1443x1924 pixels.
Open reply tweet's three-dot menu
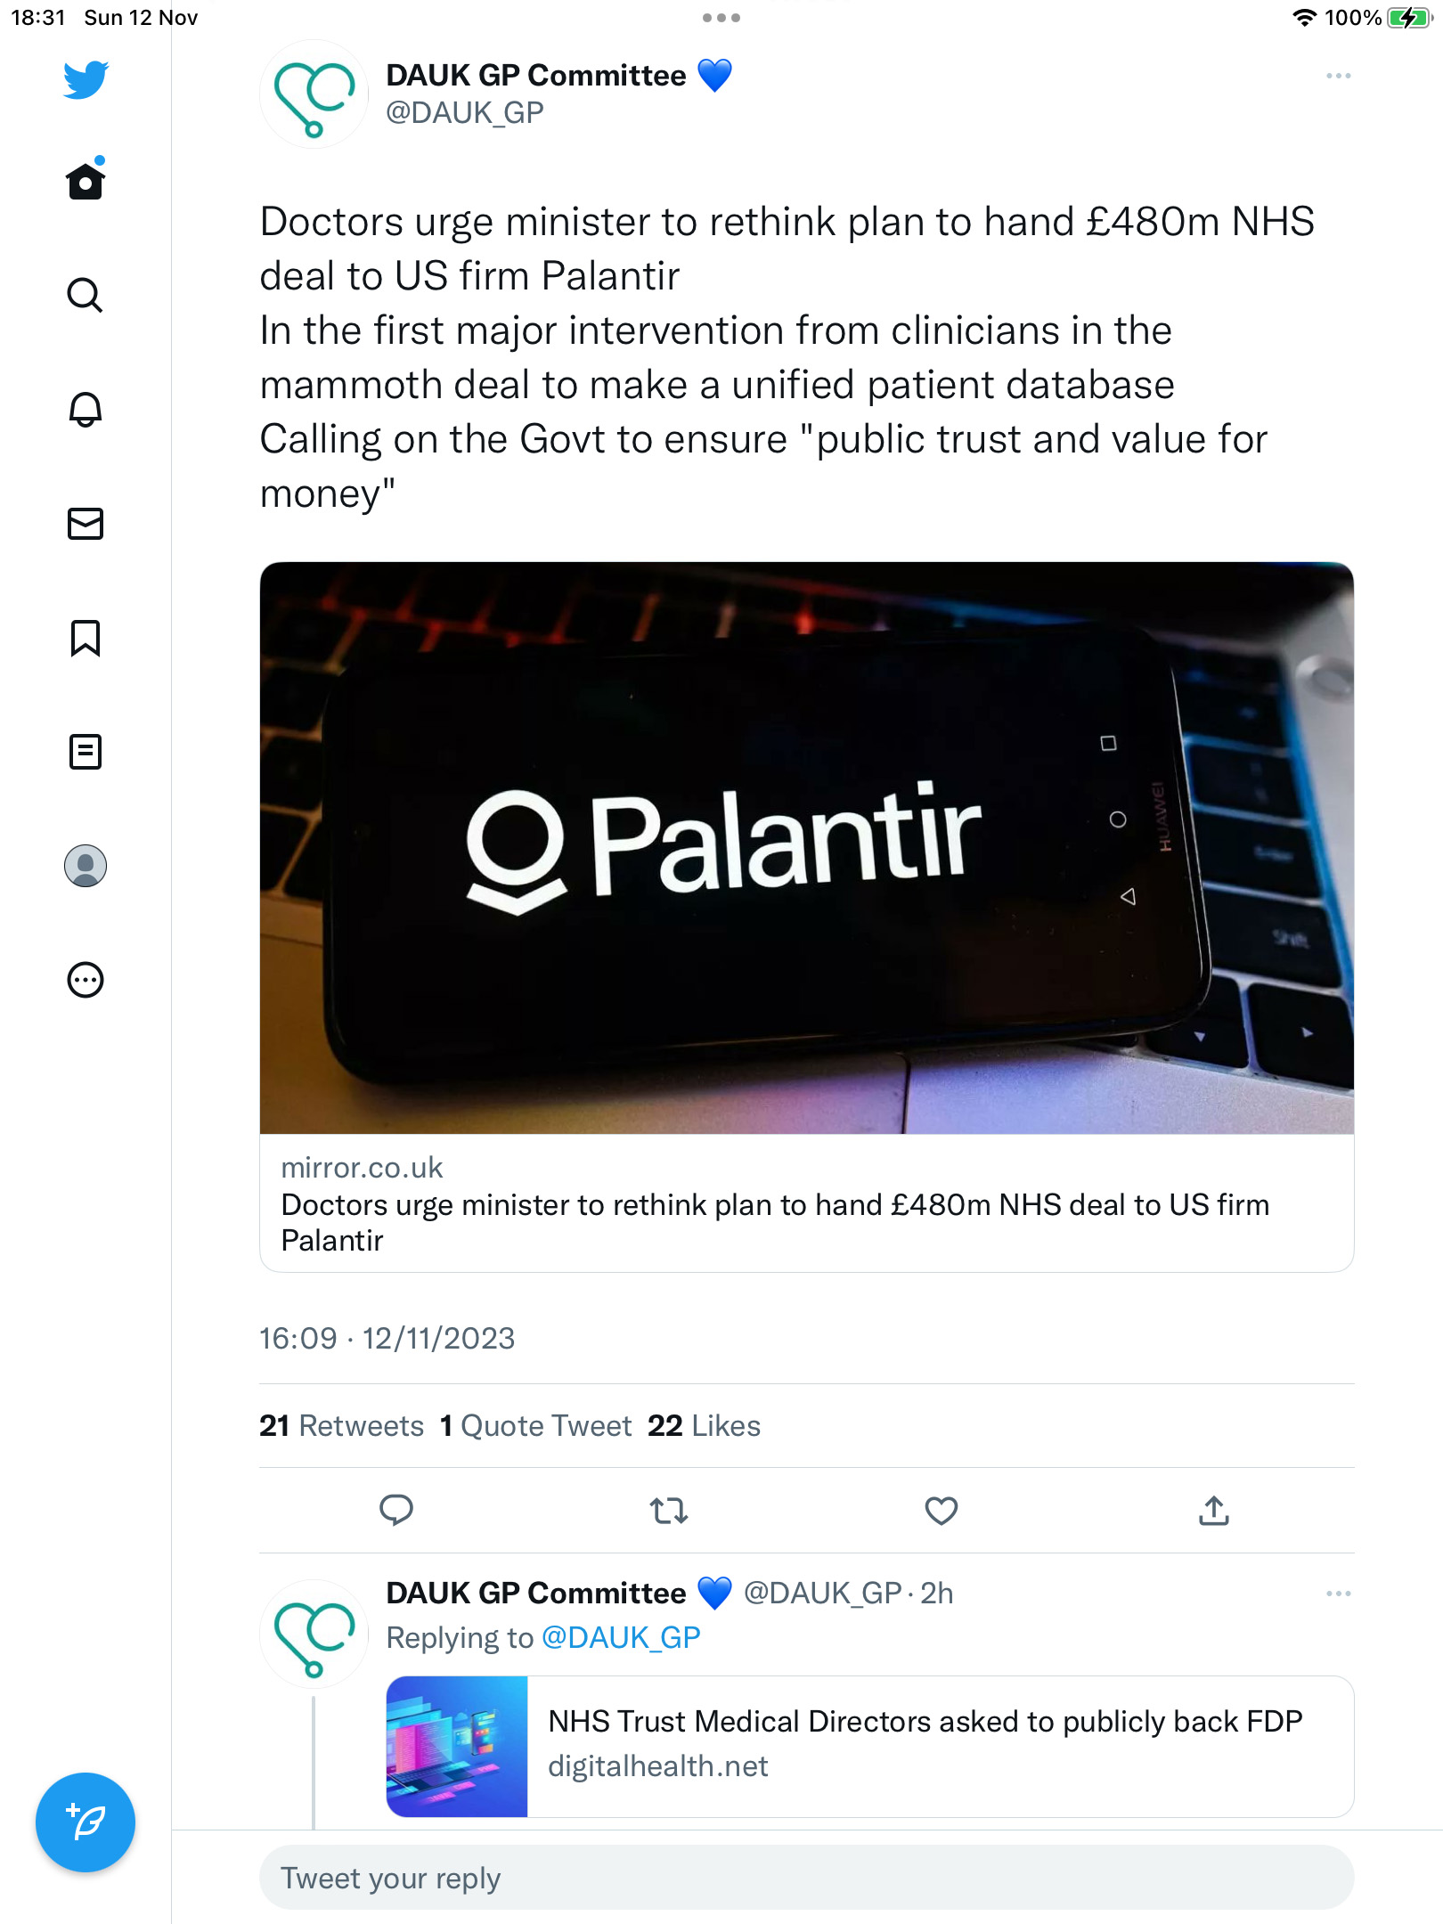click(1338, 1593)
